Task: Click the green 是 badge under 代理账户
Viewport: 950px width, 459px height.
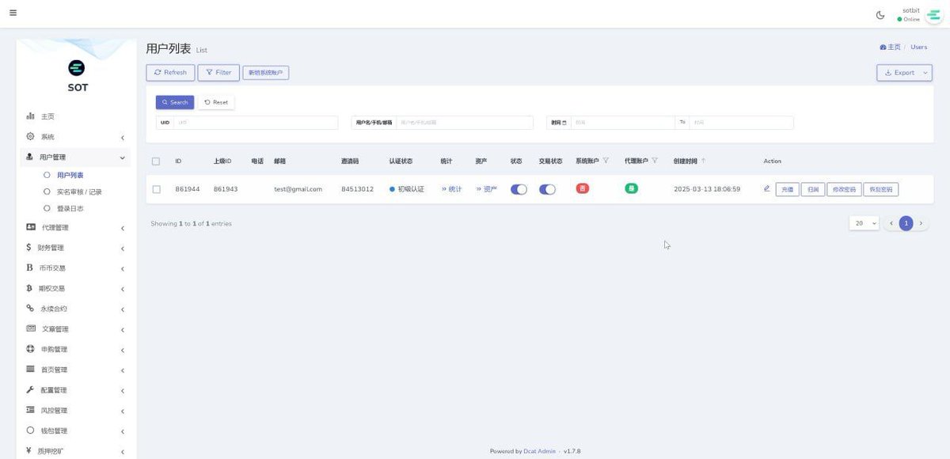Action: [631, 188]
